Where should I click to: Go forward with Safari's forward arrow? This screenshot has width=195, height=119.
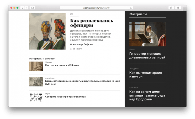(26, 8)
